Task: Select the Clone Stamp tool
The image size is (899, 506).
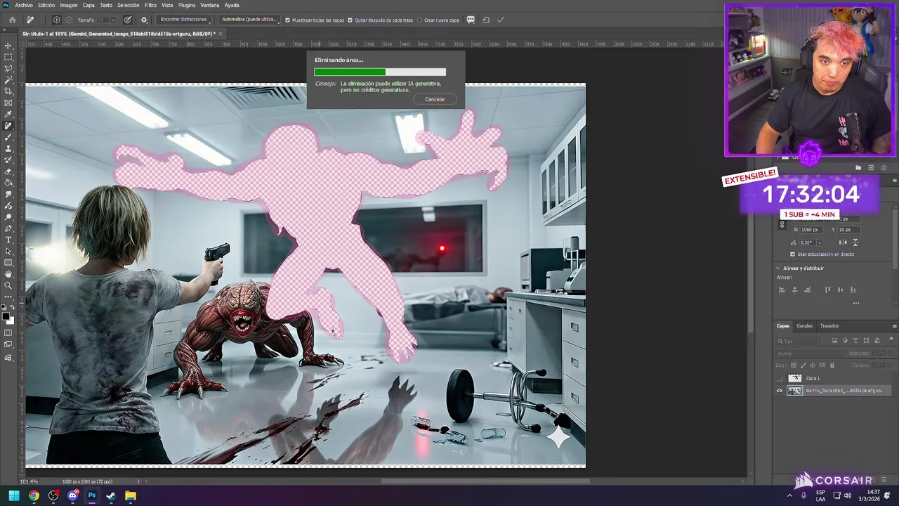Action: click(x=8, y=148)
